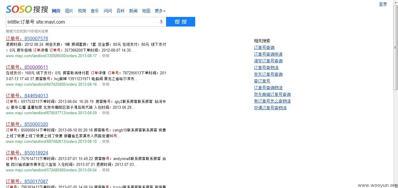Click the 相关搜索 heading text
The width and height of the screenshot is (398, 188).
pyautogui.click(x=262, y=41)
